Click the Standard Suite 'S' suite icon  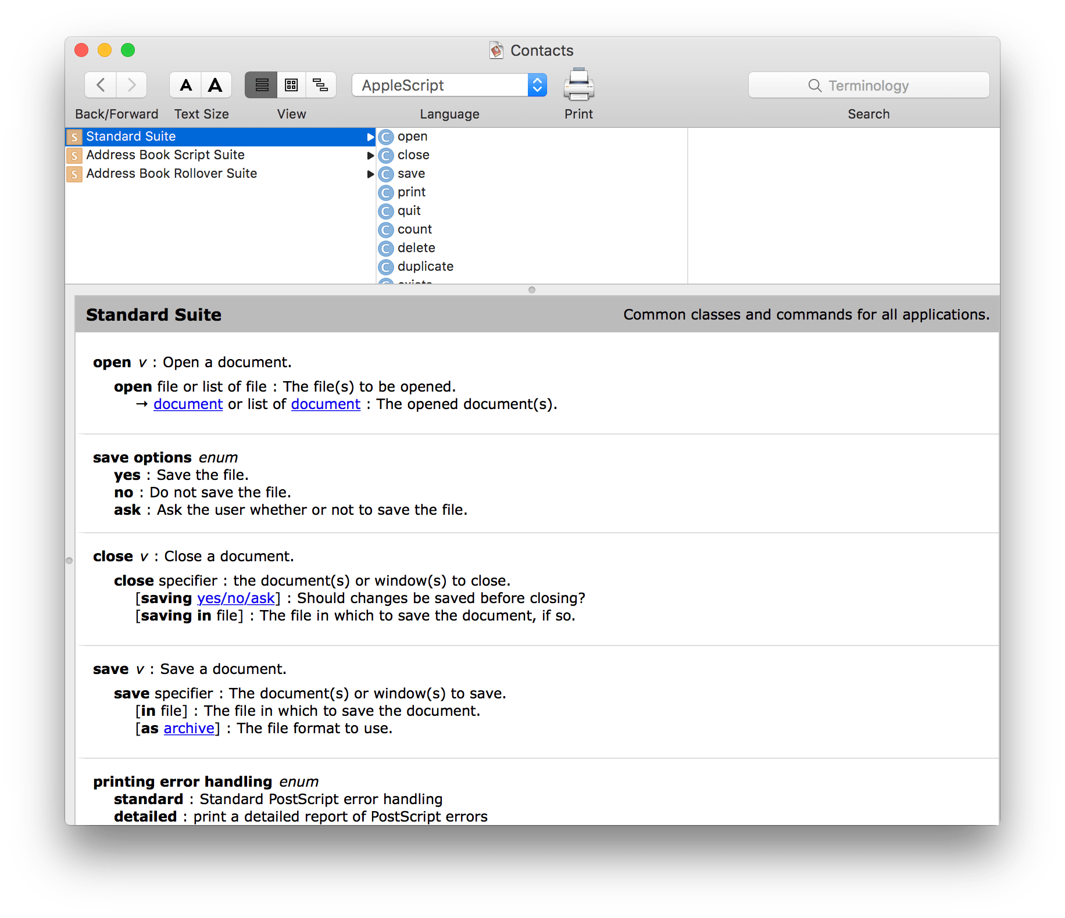[74, 137]
